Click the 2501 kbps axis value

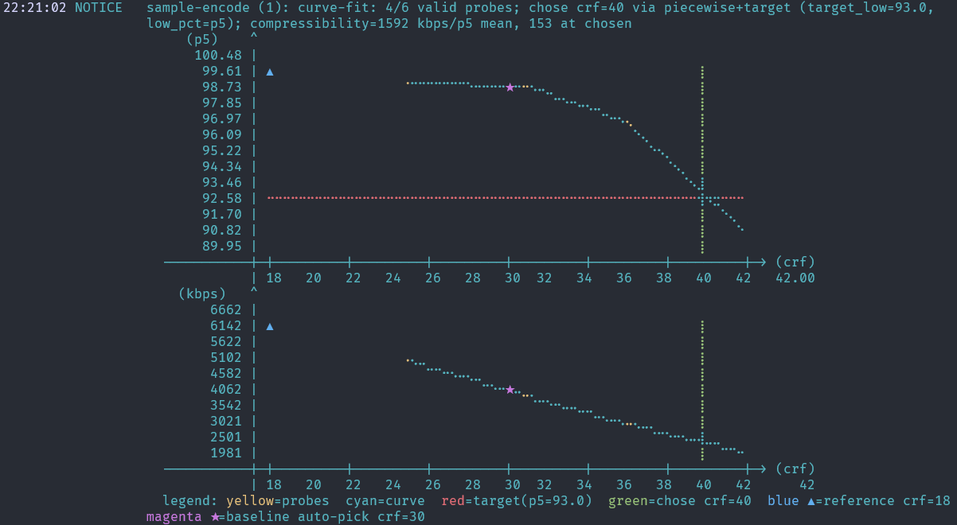(226, 437)
